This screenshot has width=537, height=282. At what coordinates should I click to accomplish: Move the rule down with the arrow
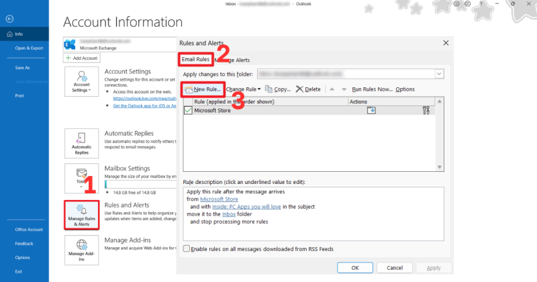tap(344, 89)
